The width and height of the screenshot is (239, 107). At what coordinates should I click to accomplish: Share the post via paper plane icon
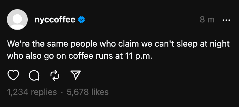pyautogui.click(x=75, y=75)
